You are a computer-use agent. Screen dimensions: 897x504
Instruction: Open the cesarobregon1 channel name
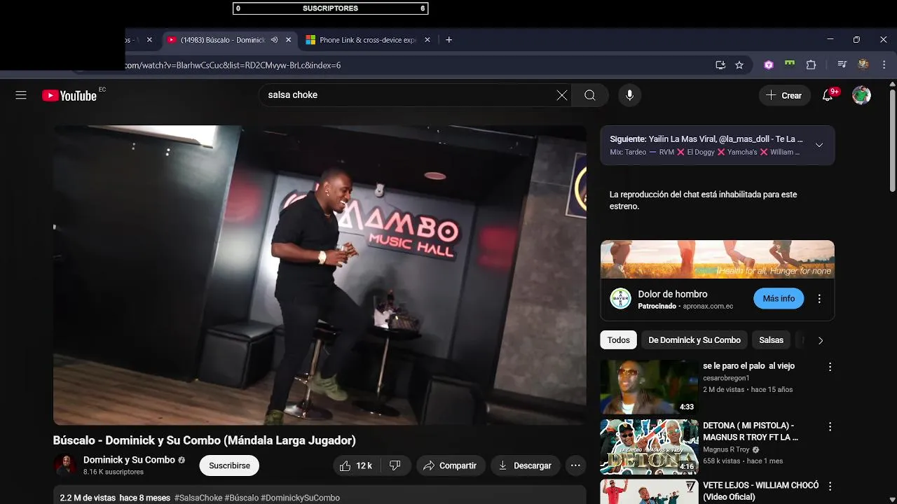click(726, 378)
